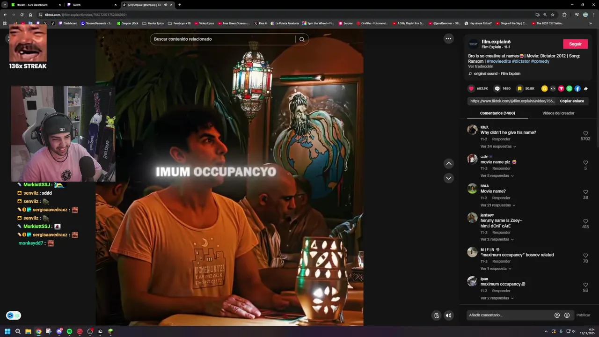Open film.explain6 profile avatar
Viewport: 599px width, 337px height.
coord(473,44)
